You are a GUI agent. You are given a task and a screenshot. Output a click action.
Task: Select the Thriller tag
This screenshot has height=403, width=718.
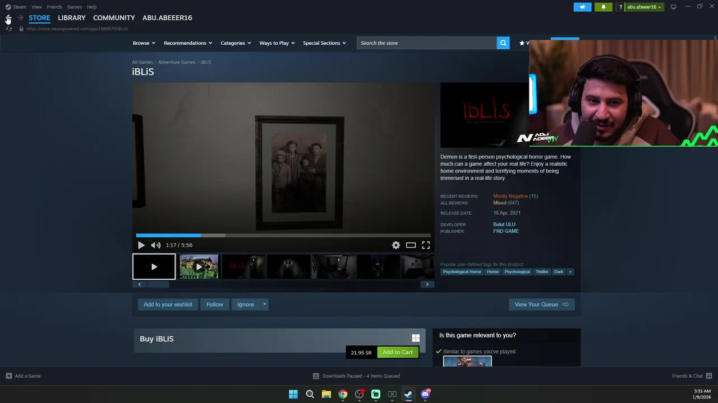click(542, 272)
